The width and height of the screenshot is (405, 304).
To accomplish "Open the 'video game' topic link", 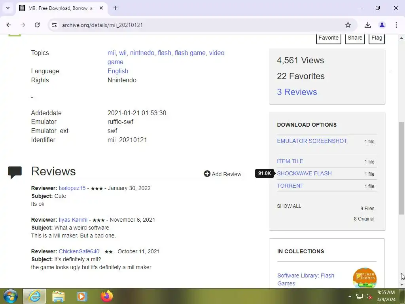I will (216, 53).
